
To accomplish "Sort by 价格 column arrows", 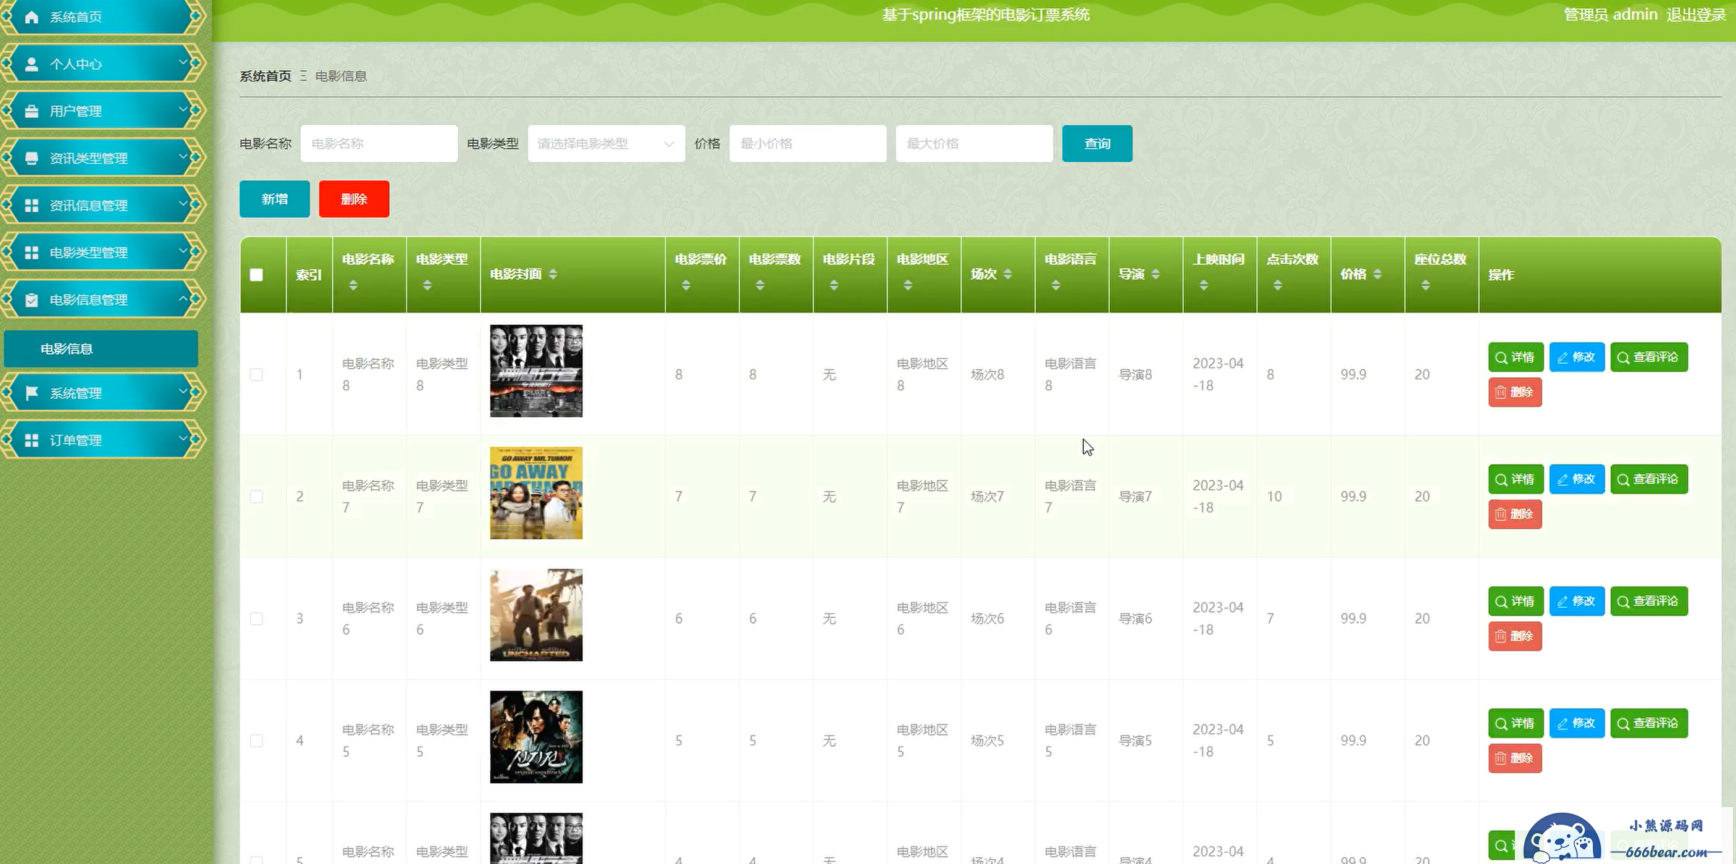I will click(x=1377, y=274).
